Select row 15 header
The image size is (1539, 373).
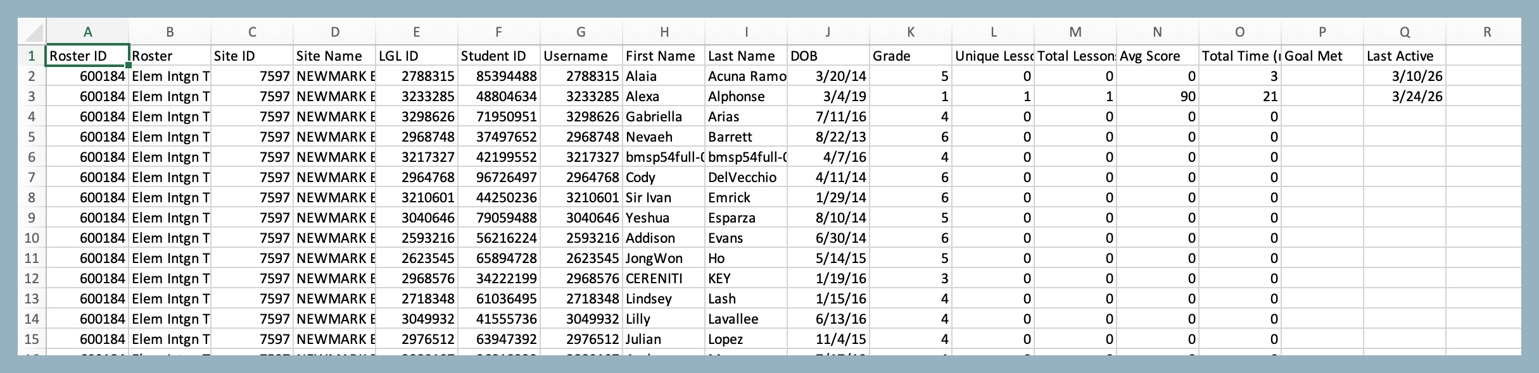pyautogui.click(x=32, y=339)
